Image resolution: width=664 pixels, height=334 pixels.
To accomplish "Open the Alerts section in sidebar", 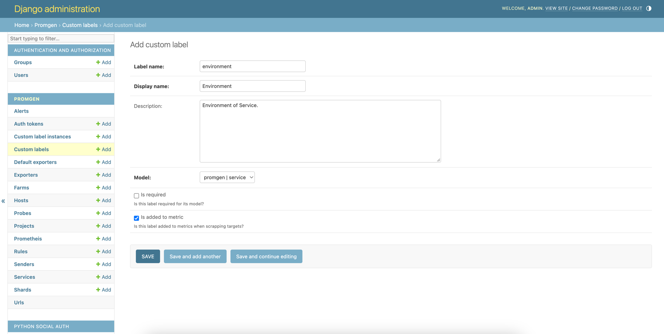I will click(21, 111).
